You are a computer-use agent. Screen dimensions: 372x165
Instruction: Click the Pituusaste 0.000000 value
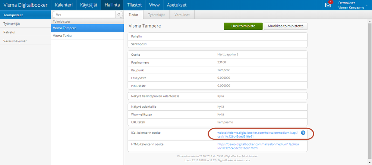[x=224, y=85]
